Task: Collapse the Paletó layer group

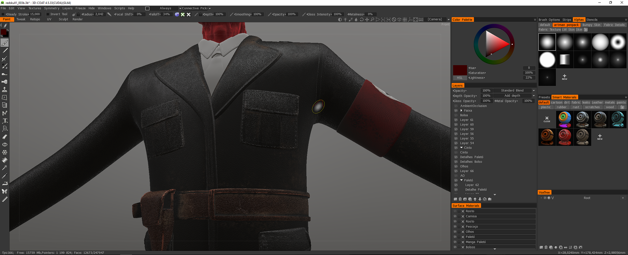Action: click(x=462, y=180)
